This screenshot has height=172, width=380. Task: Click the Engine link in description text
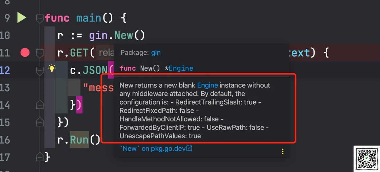207,85
